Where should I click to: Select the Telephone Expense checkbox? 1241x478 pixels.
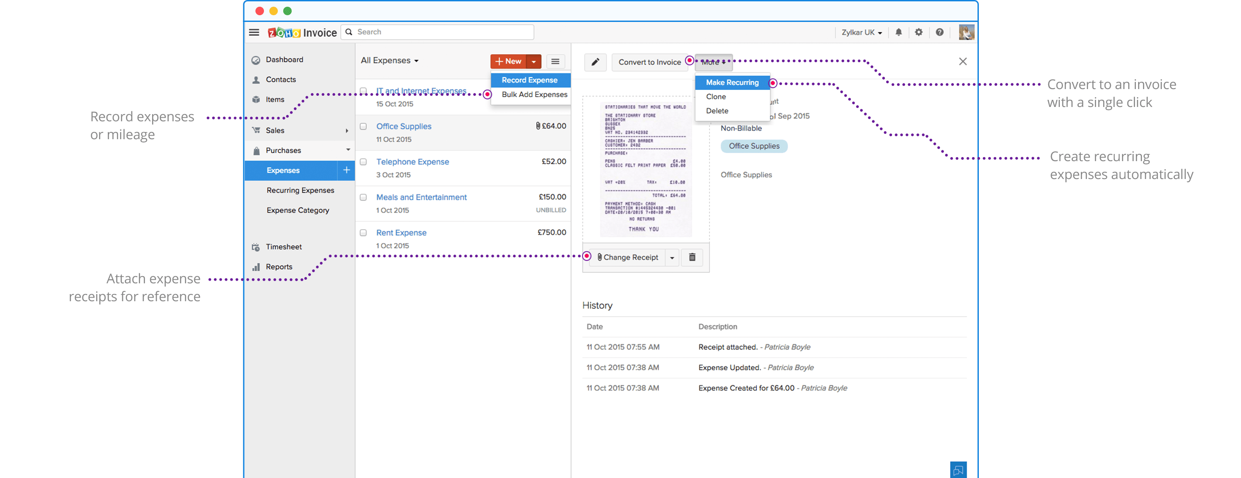click(363, 162)
